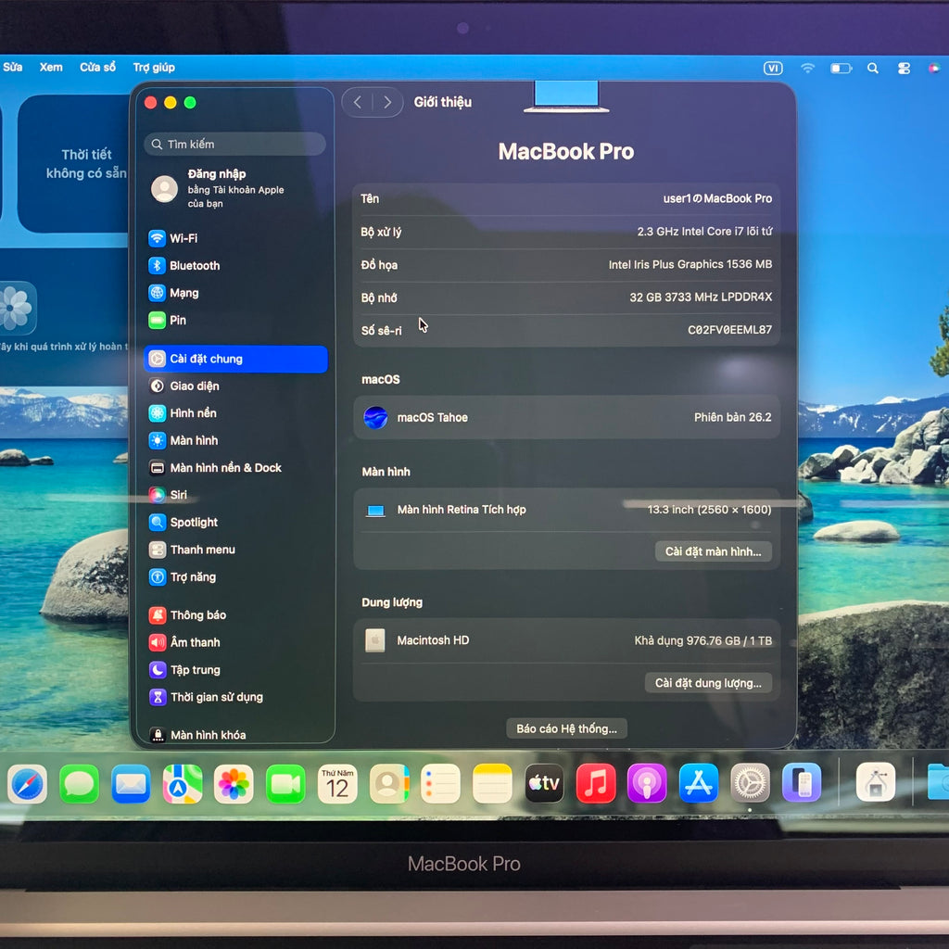This screenshot has width=949, height=949.
Task: Open the Cửa sổ menu
Action: 97,68
